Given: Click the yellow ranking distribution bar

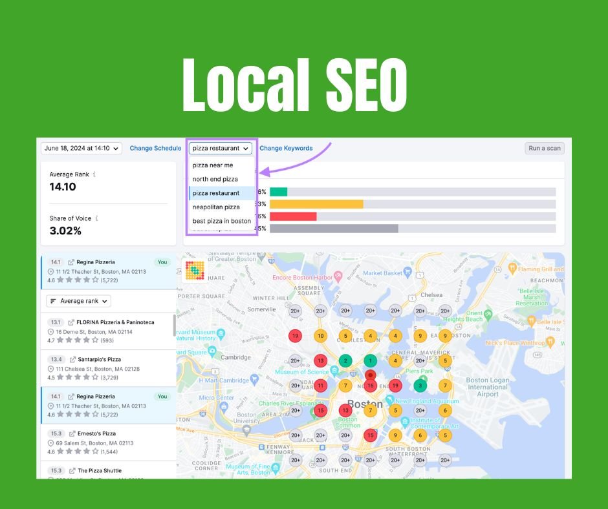Looking at the screenshot, I should click(316, 204).
